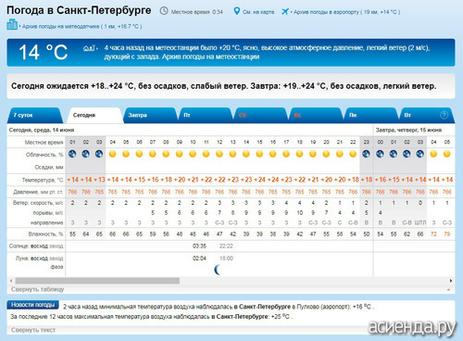Click the 14 °C current temperature
This screenshot has height=341, width=463.
coord(43,52)
